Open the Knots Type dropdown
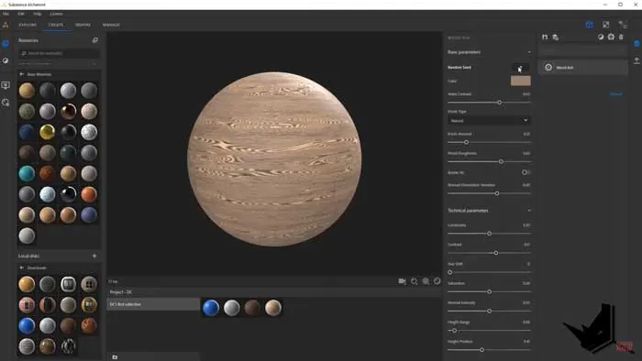 point(489,121)
